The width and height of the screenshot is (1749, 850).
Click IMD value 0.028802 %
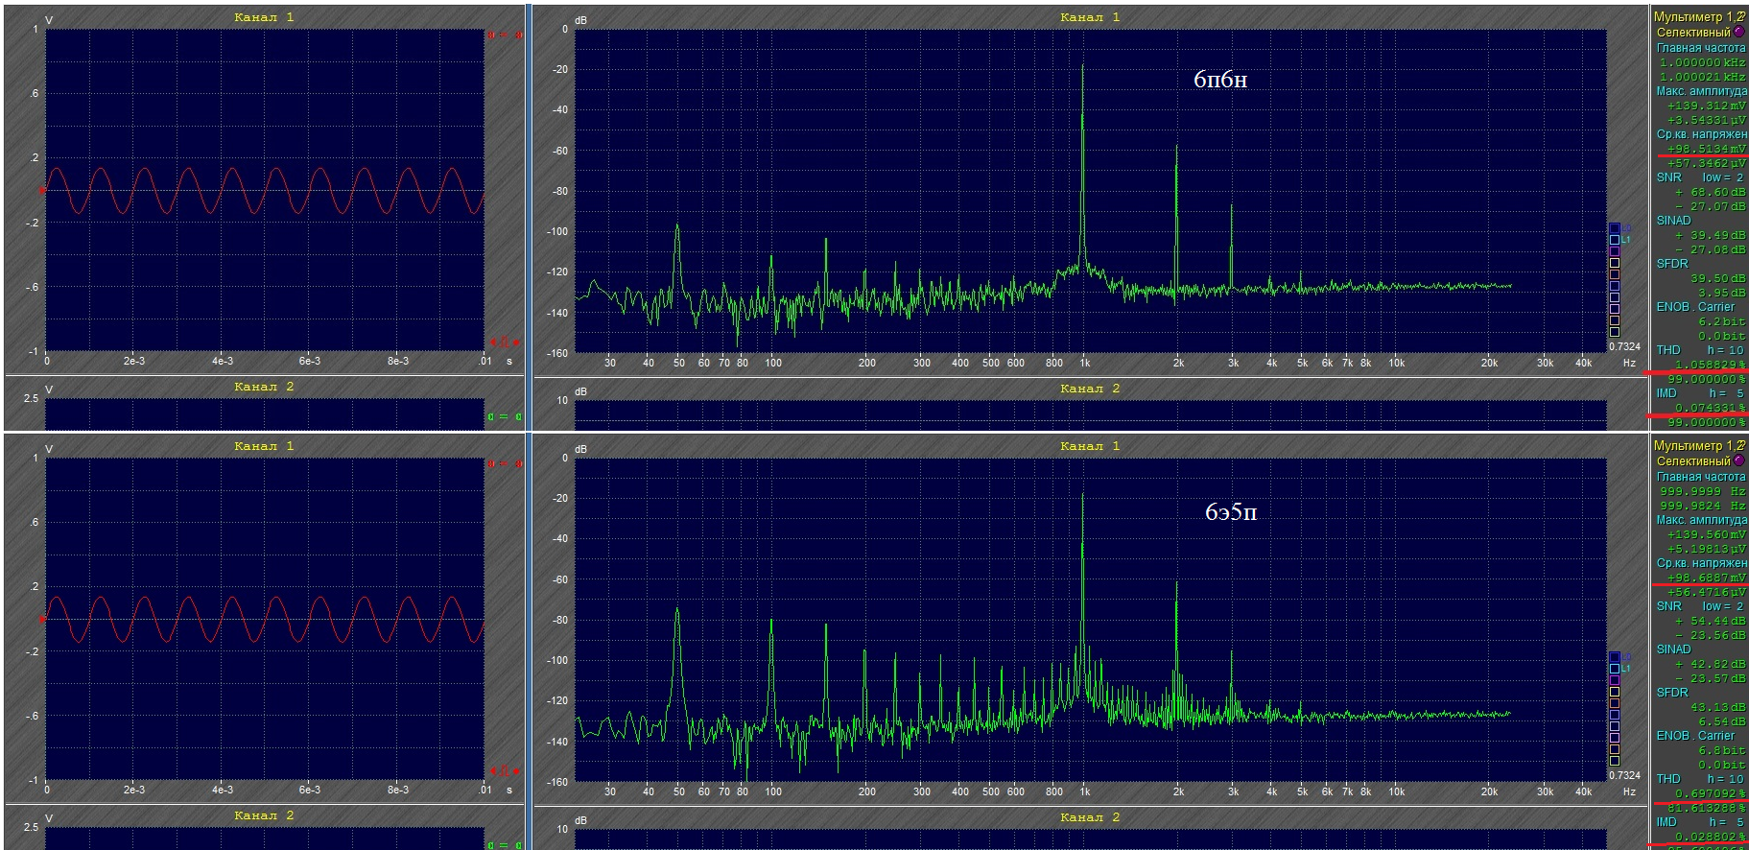click(1710, 837)
